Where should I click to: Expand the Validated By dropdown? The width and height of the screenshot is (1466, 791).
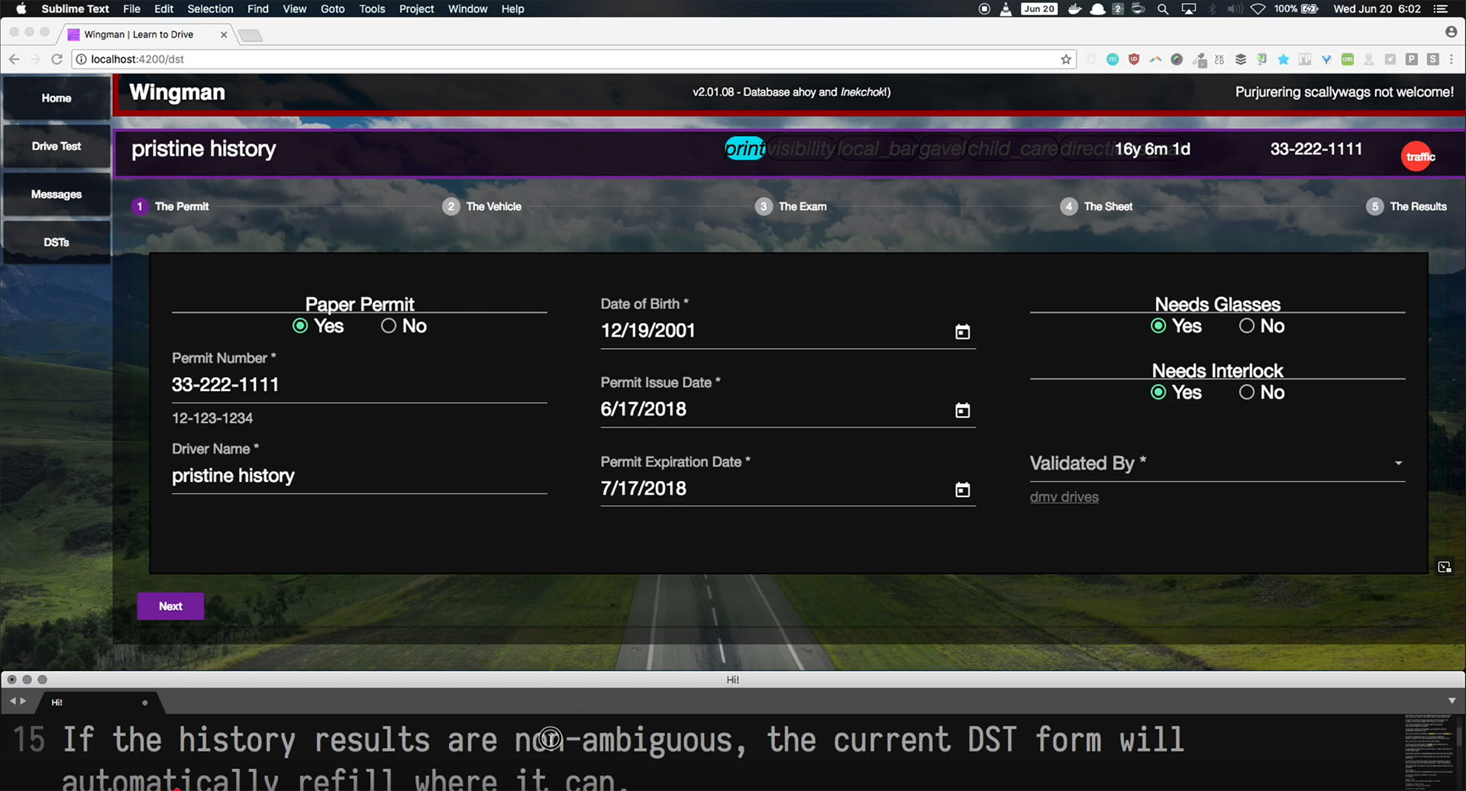1397,463
